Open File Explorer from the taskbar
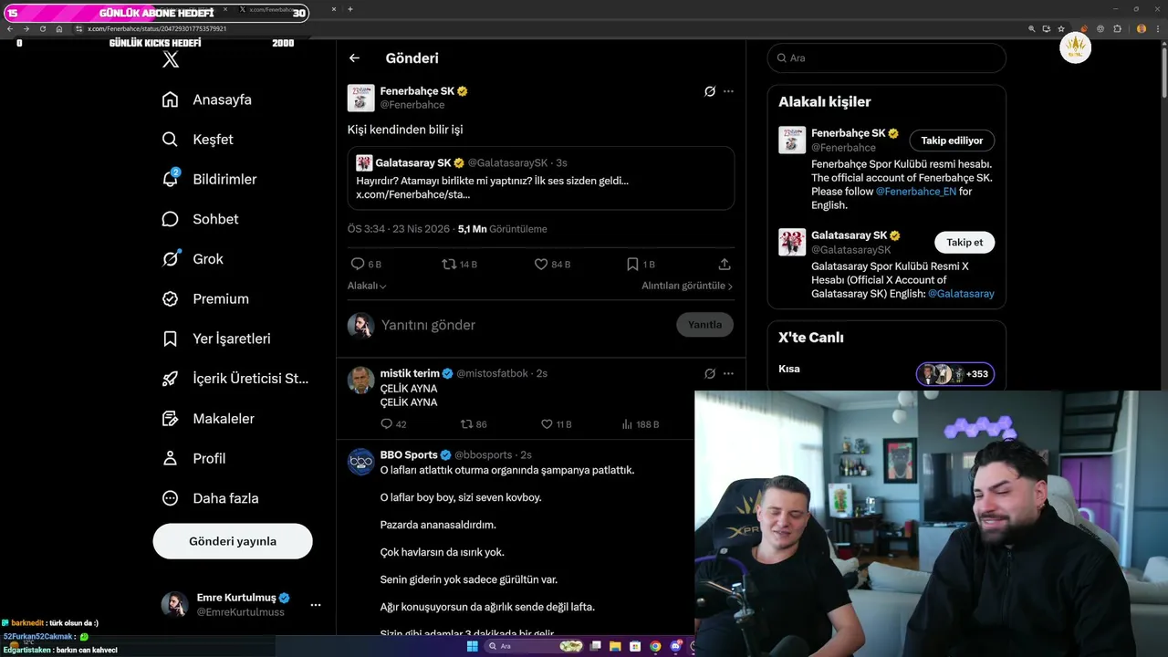 tap(615, 646)
